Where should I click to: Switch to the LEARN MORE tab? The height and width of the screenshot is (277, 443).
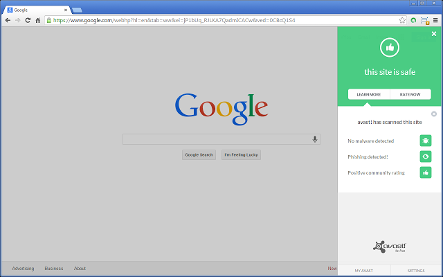coord(369,94)
